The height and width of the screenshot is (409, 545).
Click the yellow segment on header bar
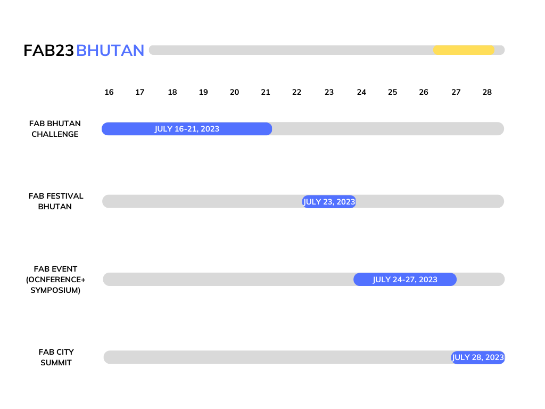pos(464,50)
